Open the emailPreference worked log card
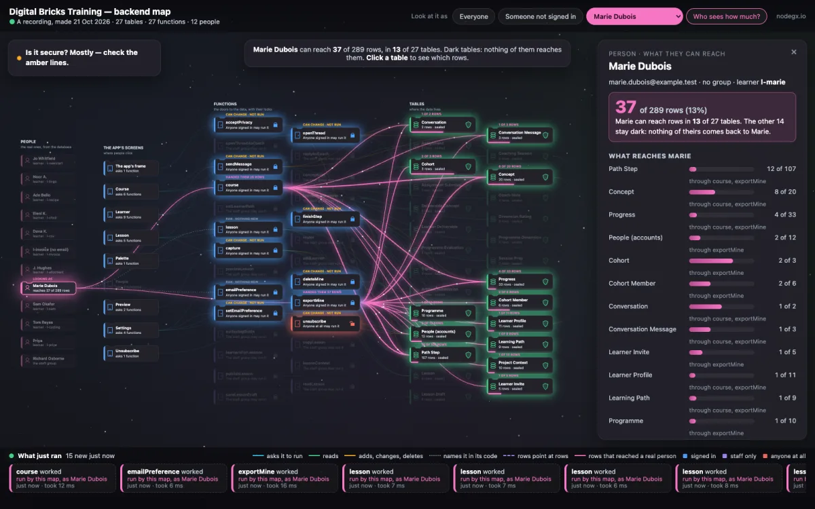Screen dimensions: 815x509 173,478
